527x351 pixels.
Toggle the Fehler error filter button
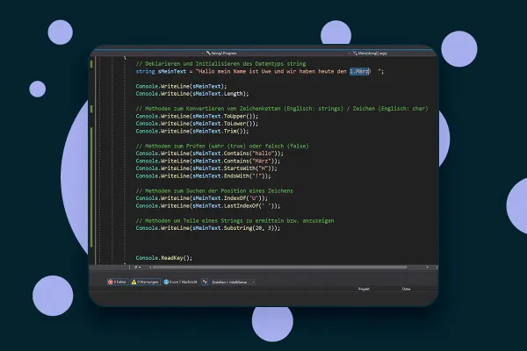[118, 282]
